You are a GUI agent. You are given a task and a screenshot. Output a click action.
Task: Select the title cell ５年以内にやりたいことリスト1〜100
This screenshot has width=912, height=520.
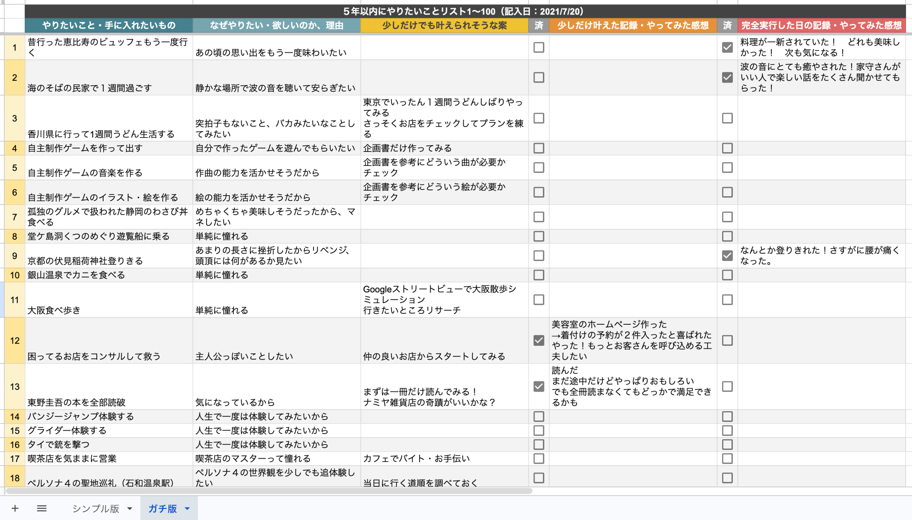(465, 11)
